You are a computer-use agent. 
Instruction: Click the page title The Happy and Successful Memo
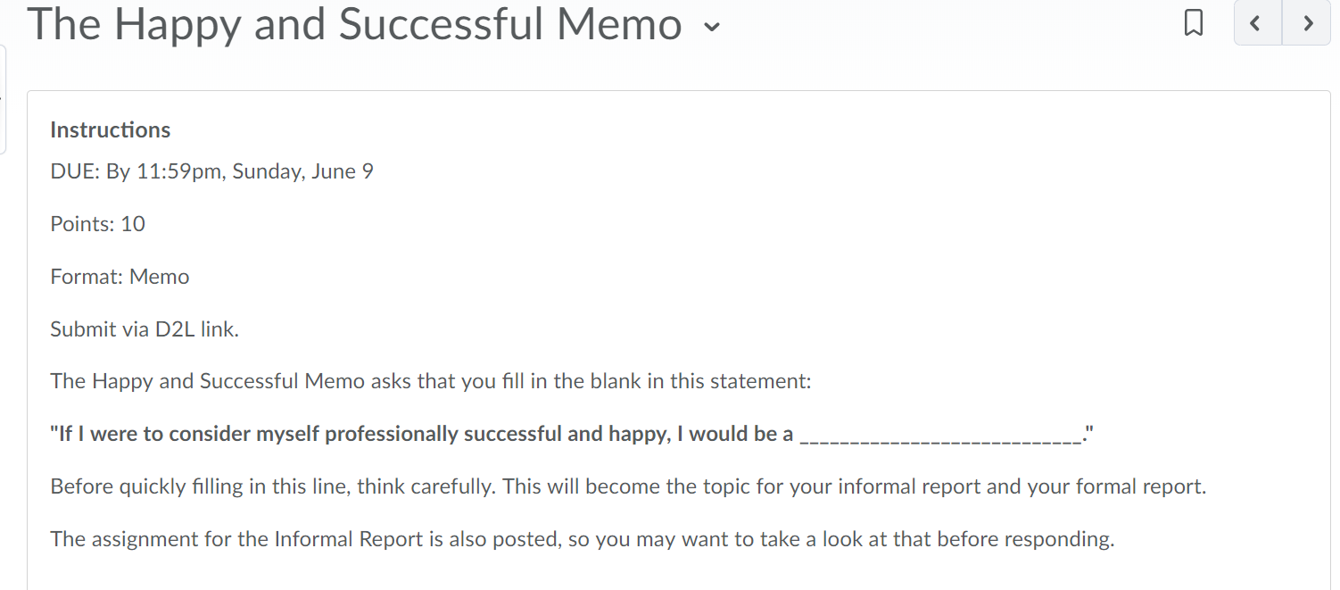tap(354, 24)
